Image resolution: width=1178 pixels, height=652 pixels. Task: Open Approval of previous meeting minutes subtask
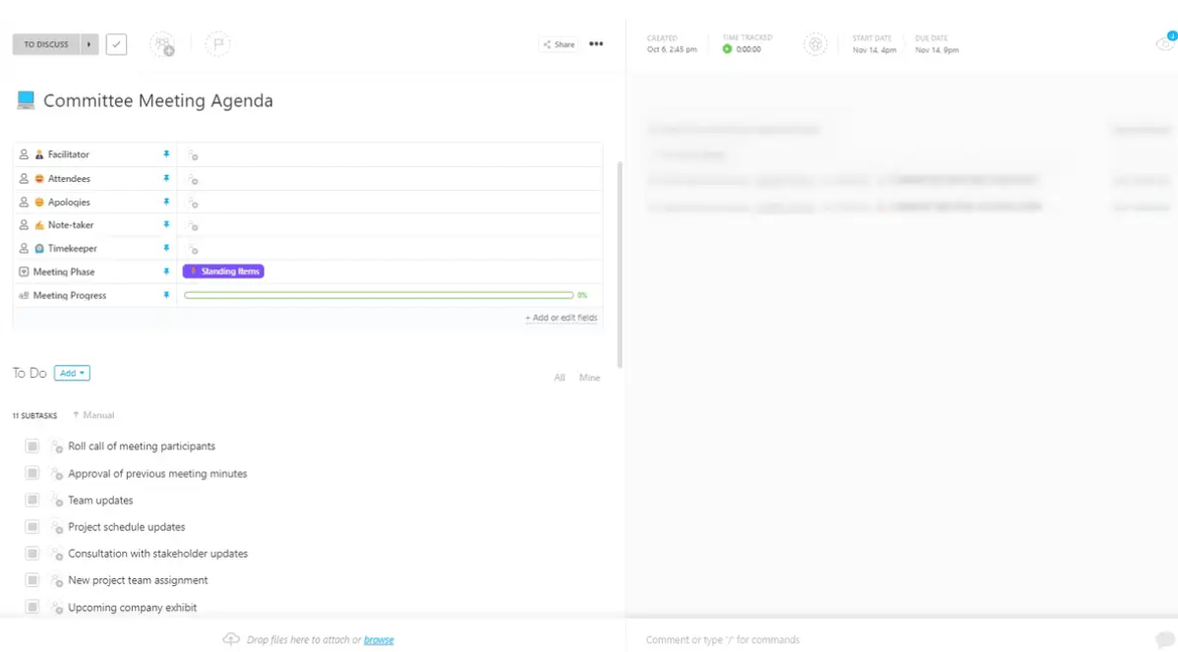tap(157, 474)
